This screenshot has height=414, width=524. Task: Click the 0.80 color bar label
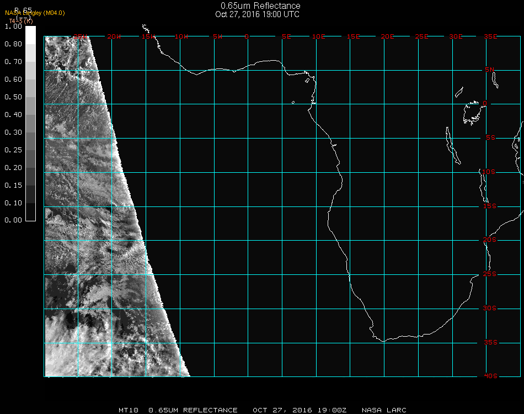13,44
